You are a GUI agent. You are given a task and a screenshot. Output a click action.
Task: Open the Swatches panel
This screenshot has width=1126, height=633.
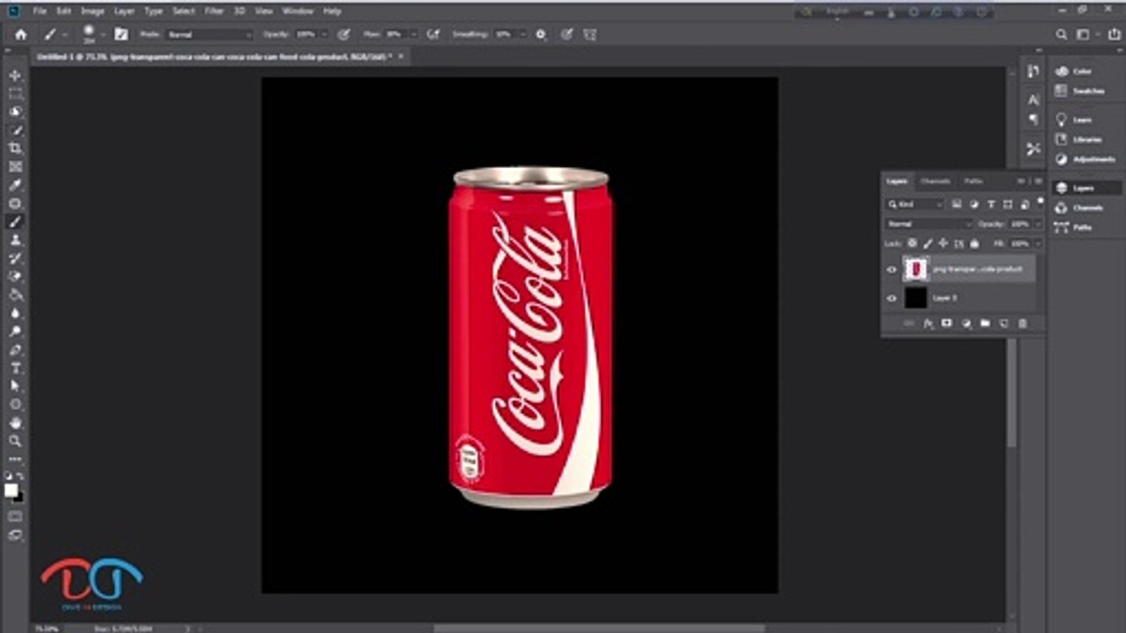[x=1079, y=91]
